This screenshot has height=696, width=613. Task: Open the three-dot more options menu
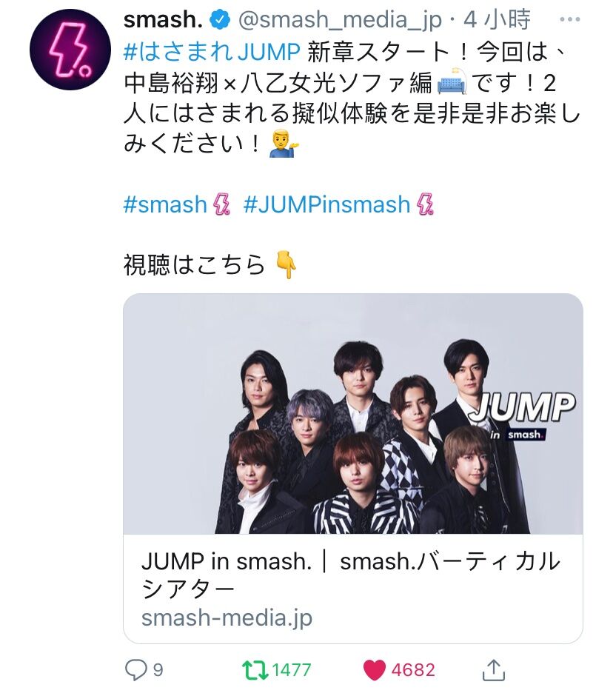coord(570,19)
